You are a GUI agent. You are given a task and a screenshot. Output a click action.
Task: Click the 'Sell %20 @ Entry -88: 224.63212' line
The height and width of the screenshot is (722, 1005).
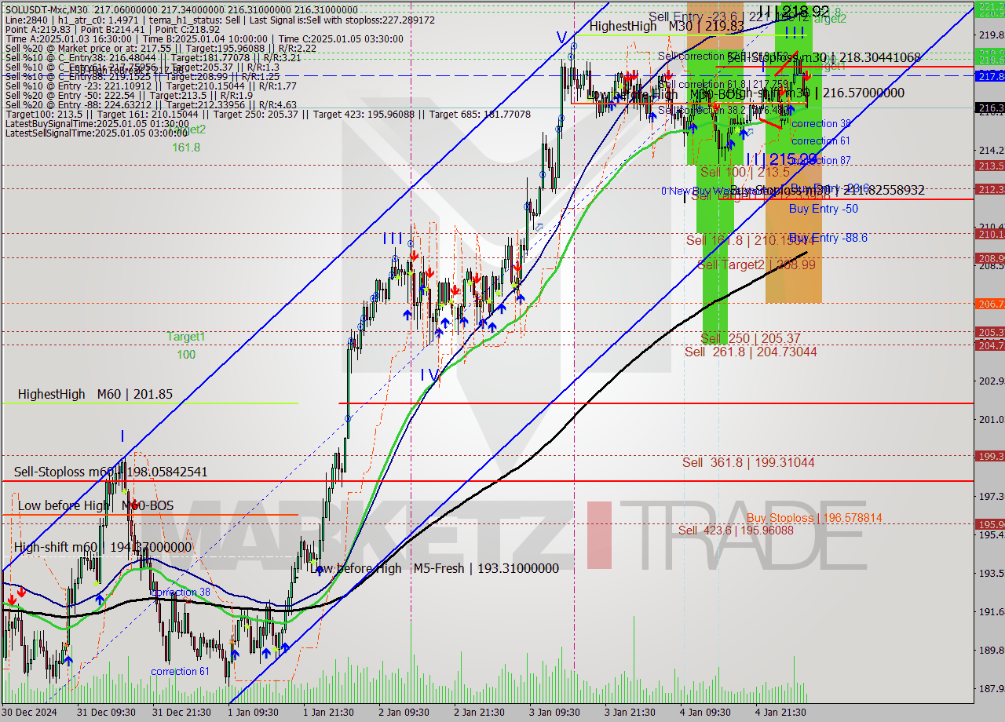click(151, 104)
